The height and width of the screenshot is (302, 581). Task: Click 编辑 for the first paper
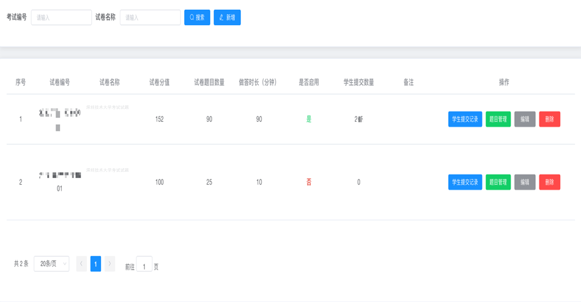click(525, 119)
